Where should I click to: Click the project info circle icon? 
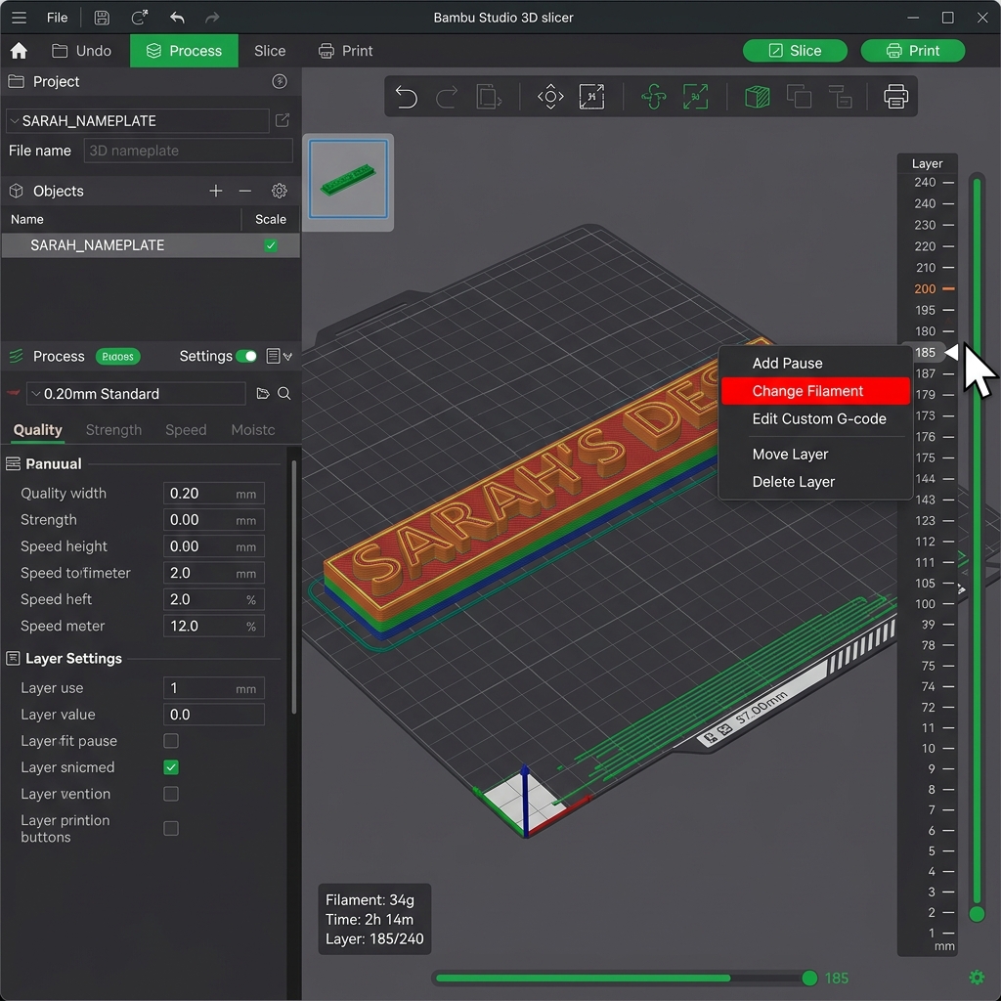click(x=279, y=81)
